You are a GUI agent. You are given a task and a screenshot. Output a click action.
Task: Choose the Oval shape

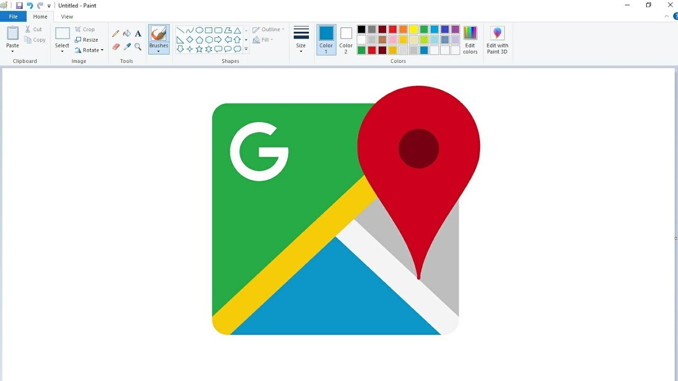click(199, 30)
